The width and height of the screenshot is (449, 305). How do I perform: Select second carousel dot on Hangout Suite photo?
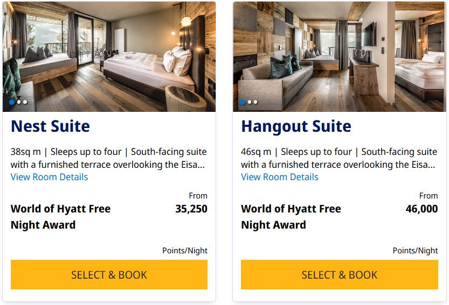tap(249, 102)
